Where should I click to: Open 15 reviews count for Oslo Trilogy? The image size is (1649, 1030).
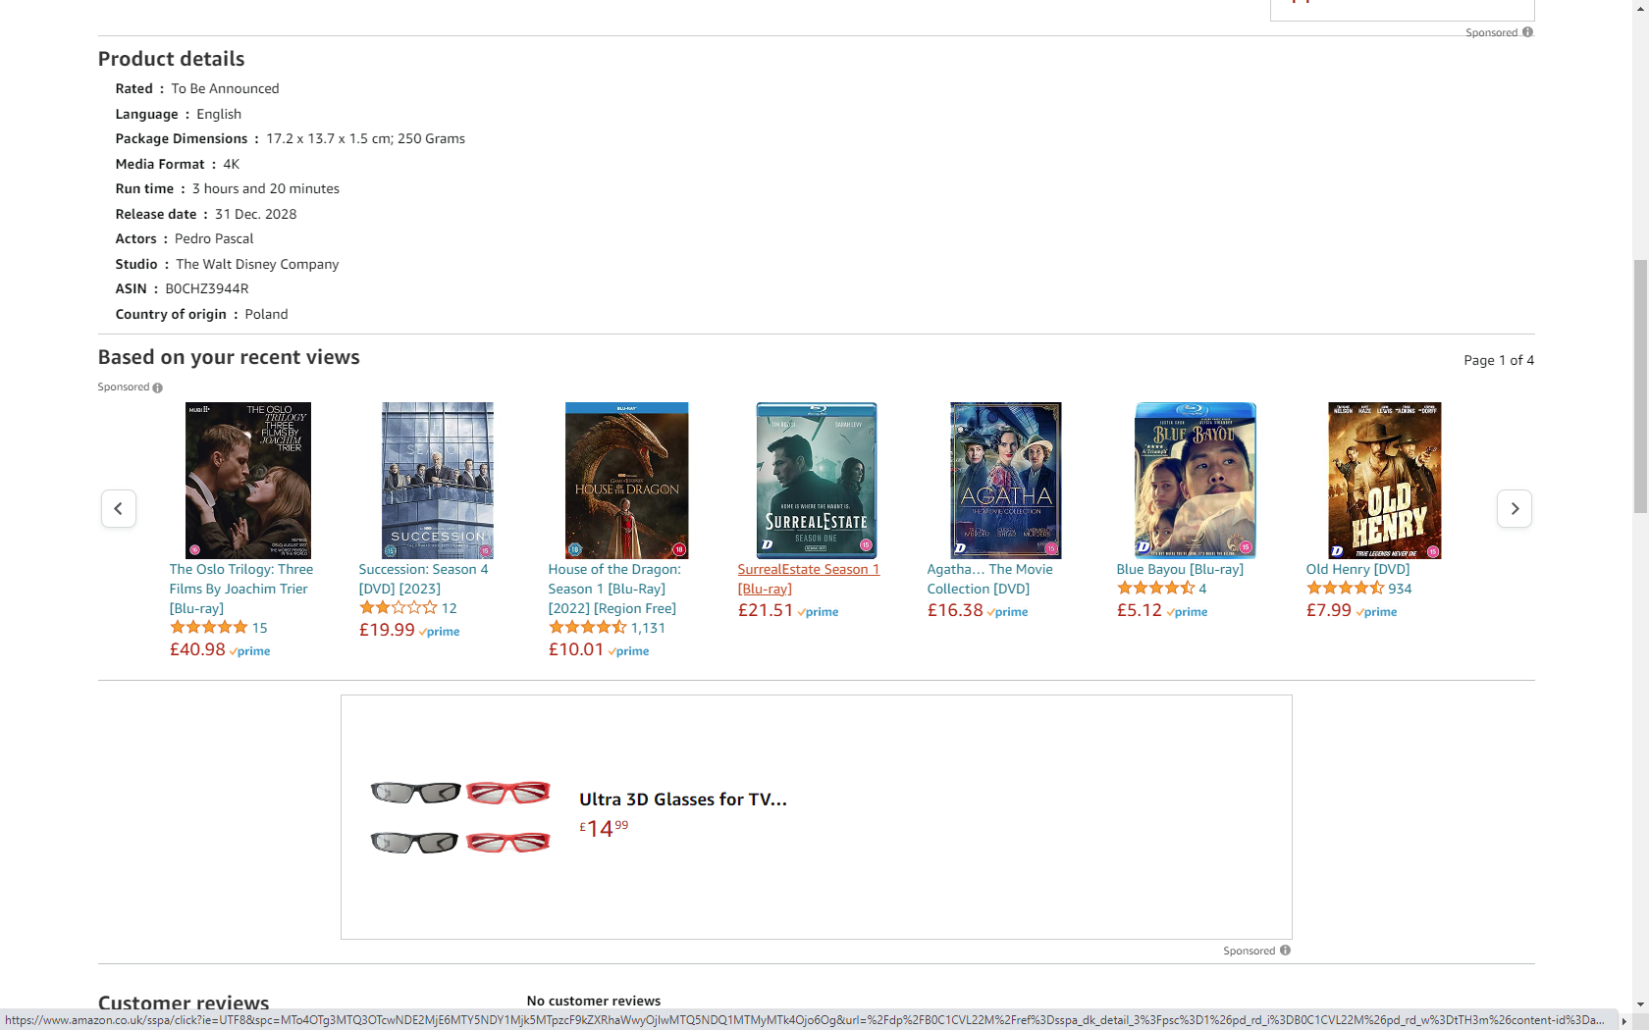[x=259, y=628]
